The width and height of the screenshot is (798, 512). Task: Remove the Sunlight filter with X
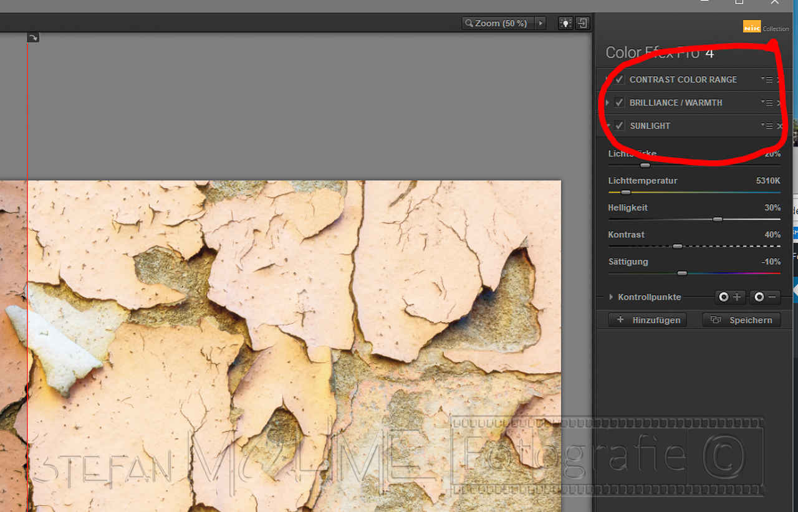[779, 126]
